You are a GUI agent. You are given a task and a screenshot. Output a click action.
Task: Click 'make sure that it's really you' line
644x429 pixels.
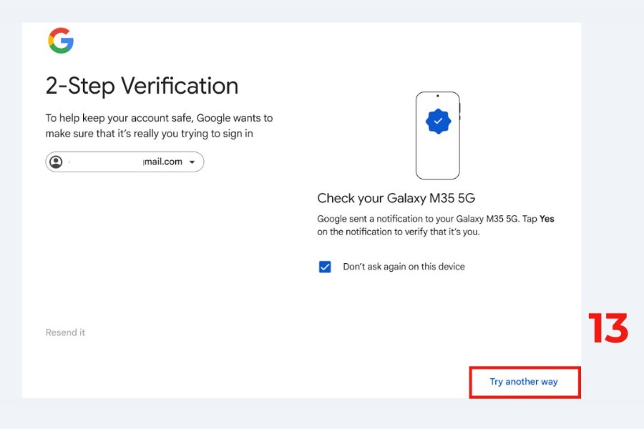pyautogui.click(x=149, y=134)
